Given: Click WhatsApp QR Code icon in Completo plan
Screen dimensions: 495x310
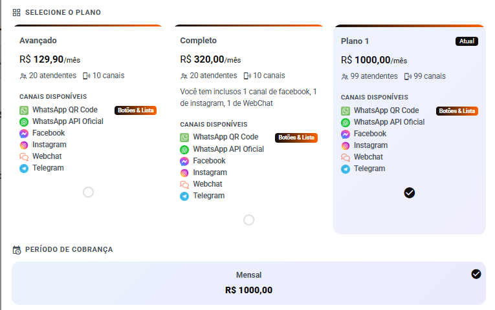Looking at the screenshot, I should [184, 138].
